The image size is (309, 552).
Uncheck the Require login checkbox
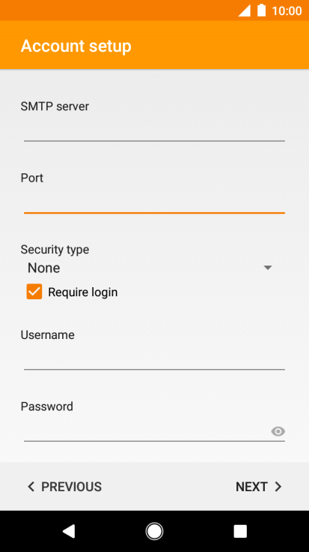click(34, 292)
